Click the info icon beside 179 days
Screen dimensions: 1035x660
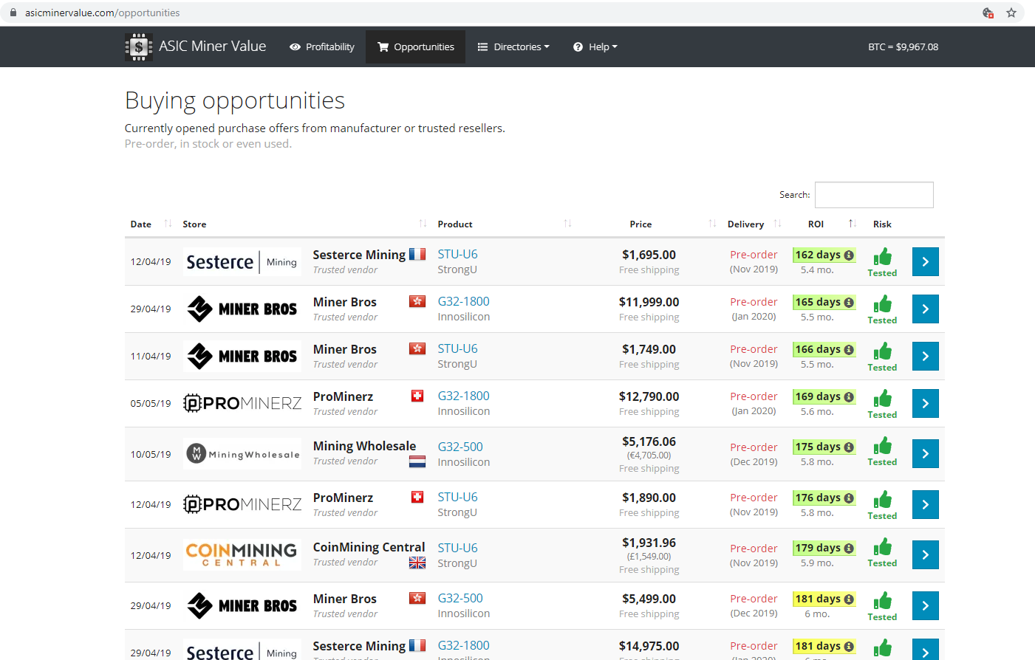(849, 548)
